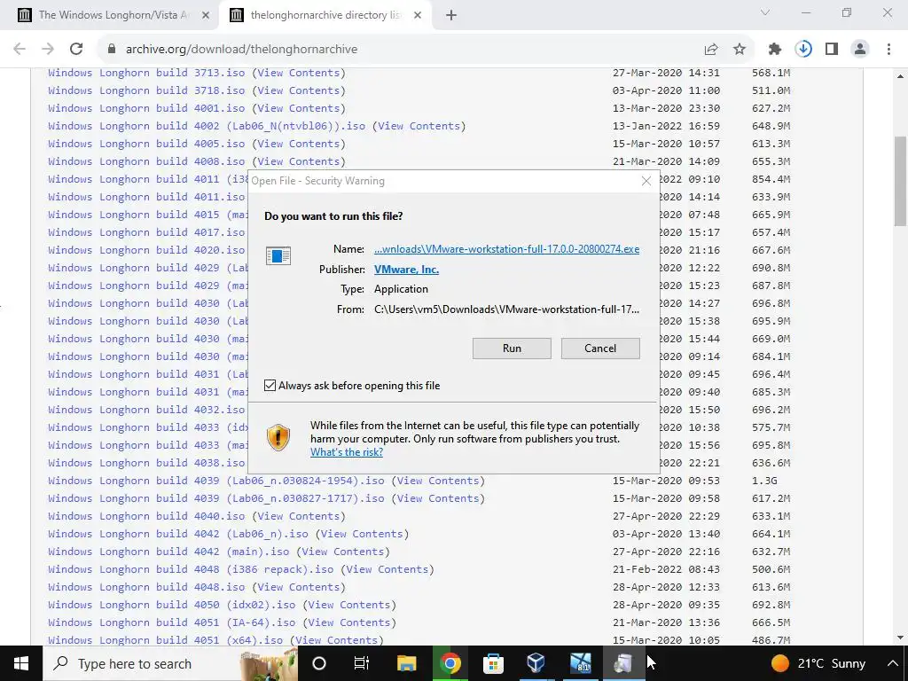This screenshot has width=908, height=681.
Task: Open build 4050 (idx02).iso link
Action: tap(171, 605)
